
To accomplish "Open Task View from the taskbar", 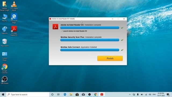I will (58, 95).
